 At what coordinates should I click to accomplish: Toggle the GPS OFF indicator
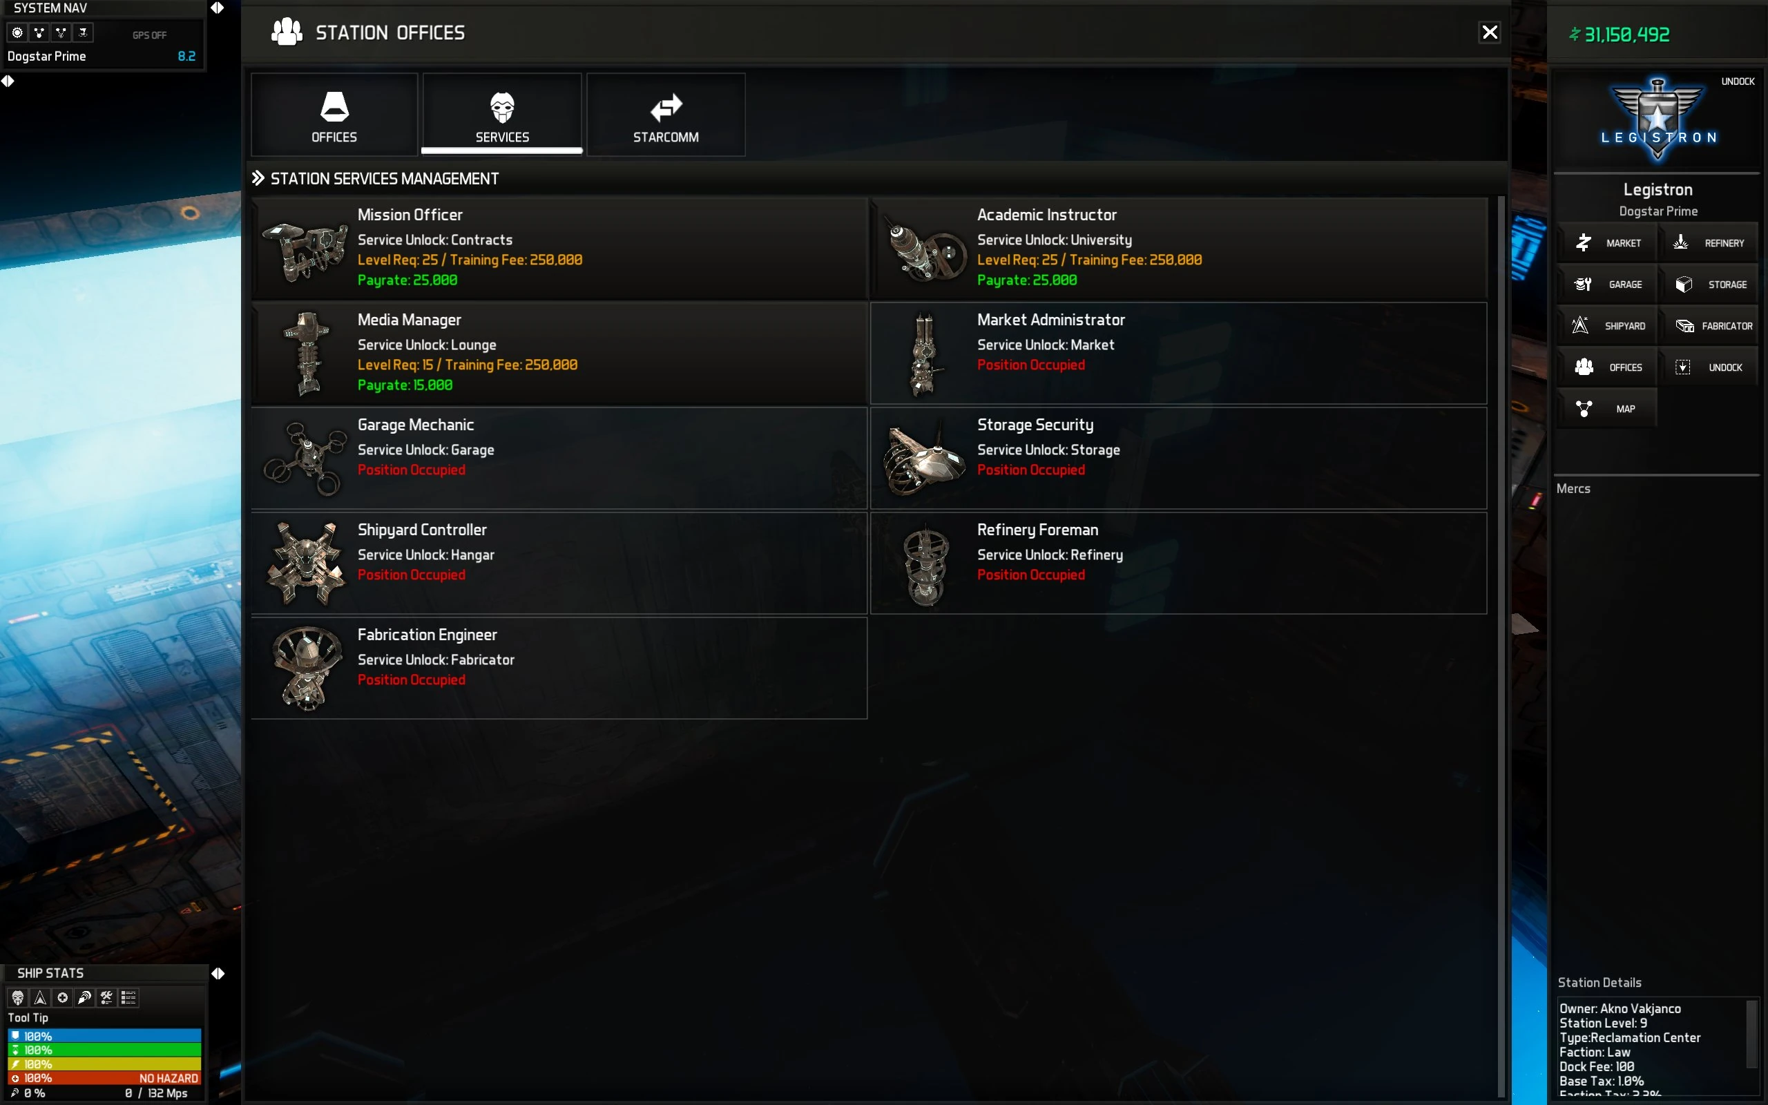[x=150, y=35]
